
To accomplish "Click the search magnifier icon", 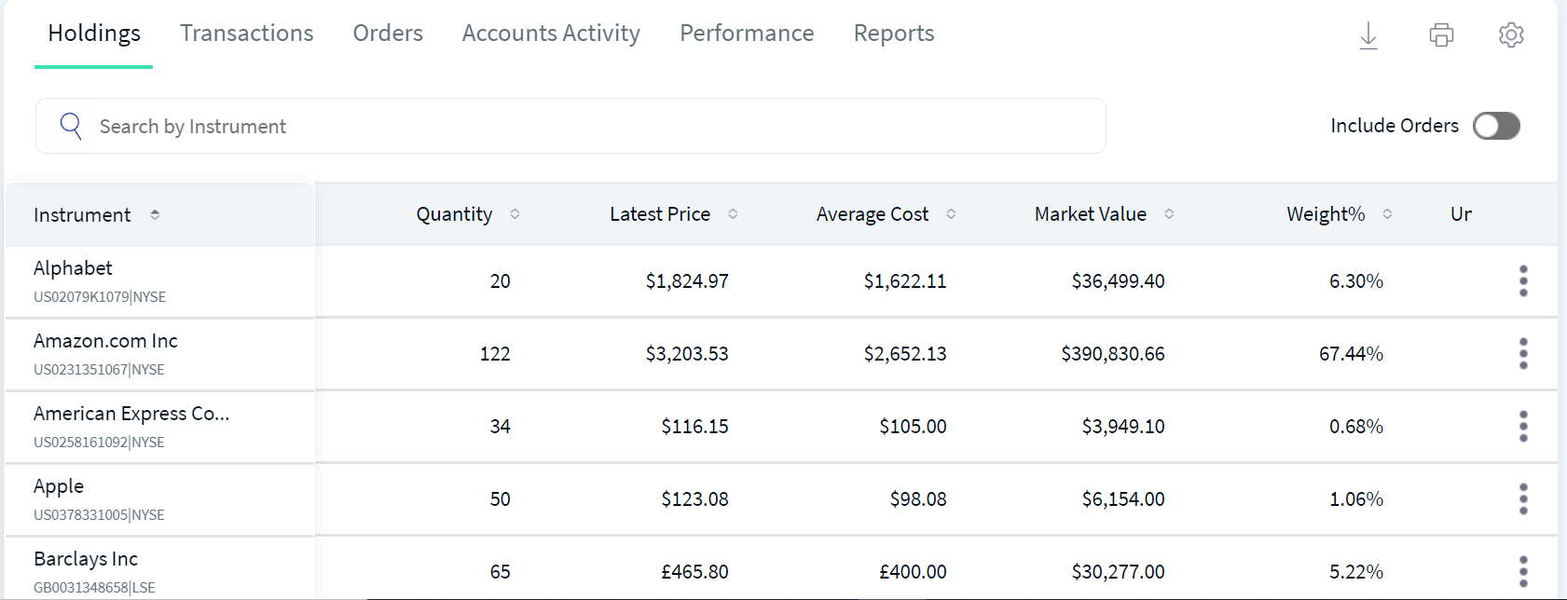I will (x=71, y=126).
